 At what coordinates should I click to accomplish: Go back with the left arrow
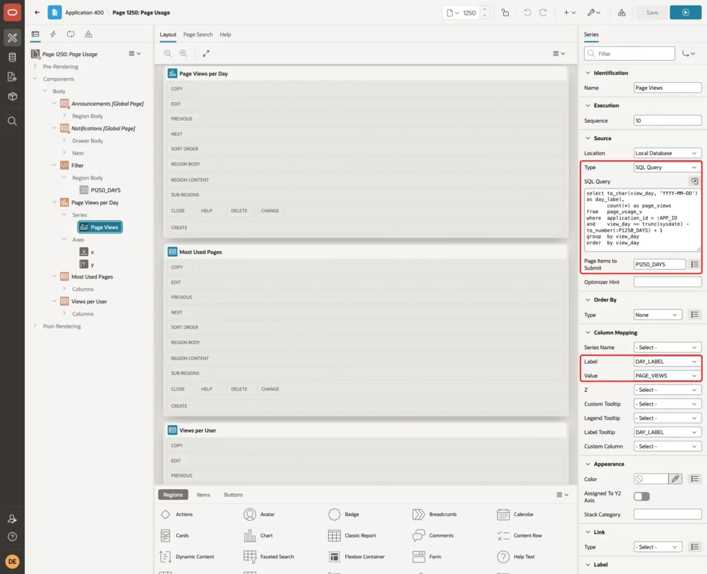click(37, 12)
